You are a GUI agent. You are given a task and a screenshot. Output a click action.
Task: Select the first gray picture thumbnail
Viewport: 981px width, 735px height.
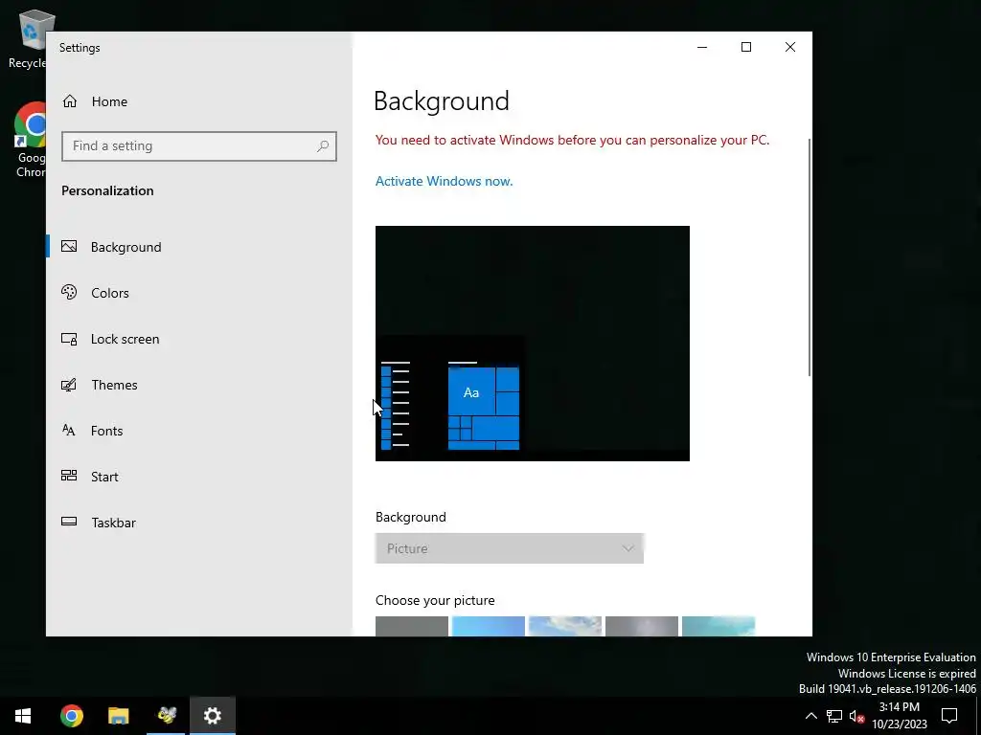412,626
